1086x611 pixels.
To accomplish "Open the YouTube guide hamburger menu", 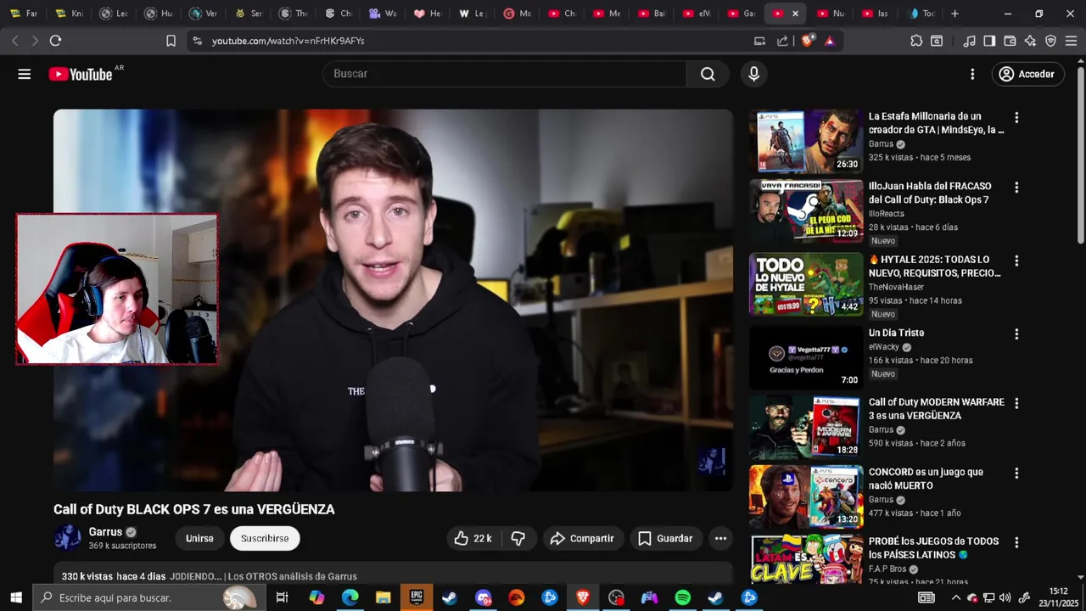I will click(x=25, y=74).
